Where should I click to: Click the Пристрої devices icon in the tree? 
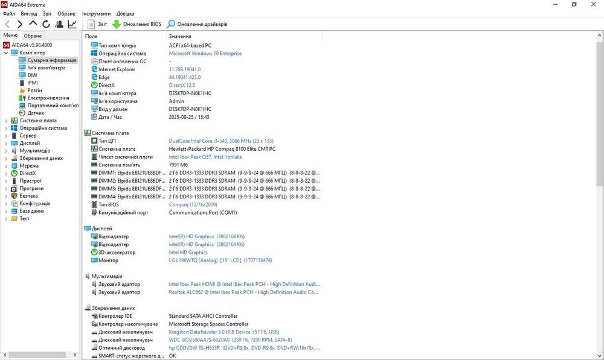pyautogui.click(x=14, y=181)
